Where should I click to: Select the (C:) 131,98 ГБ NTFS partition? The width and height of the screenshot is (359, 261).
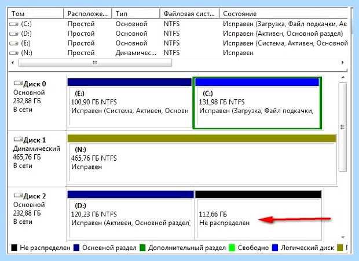click(x=257, y=103)
